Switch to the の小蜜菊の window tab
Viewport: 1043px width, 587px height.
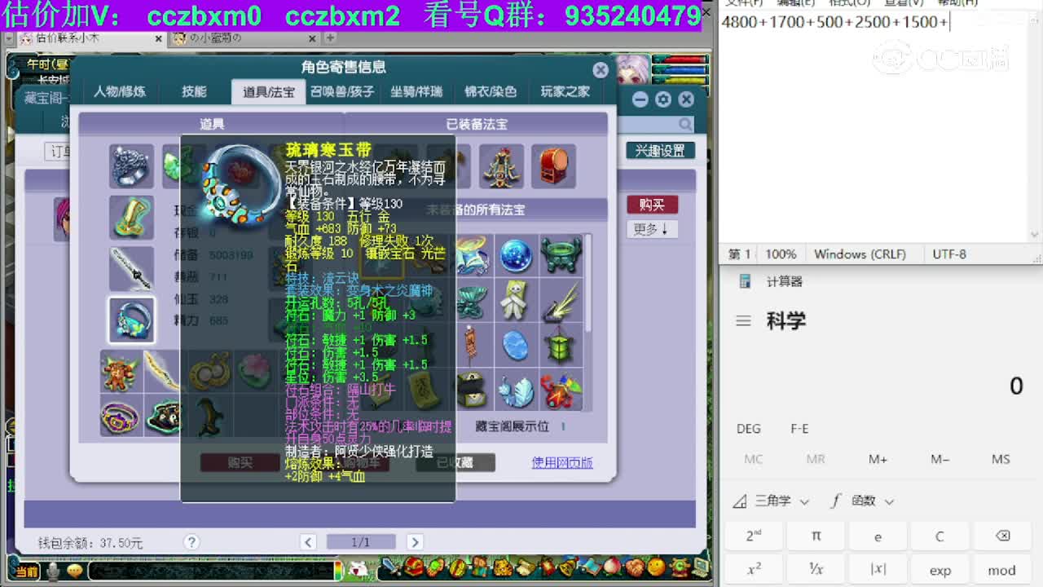click(243, 38)
